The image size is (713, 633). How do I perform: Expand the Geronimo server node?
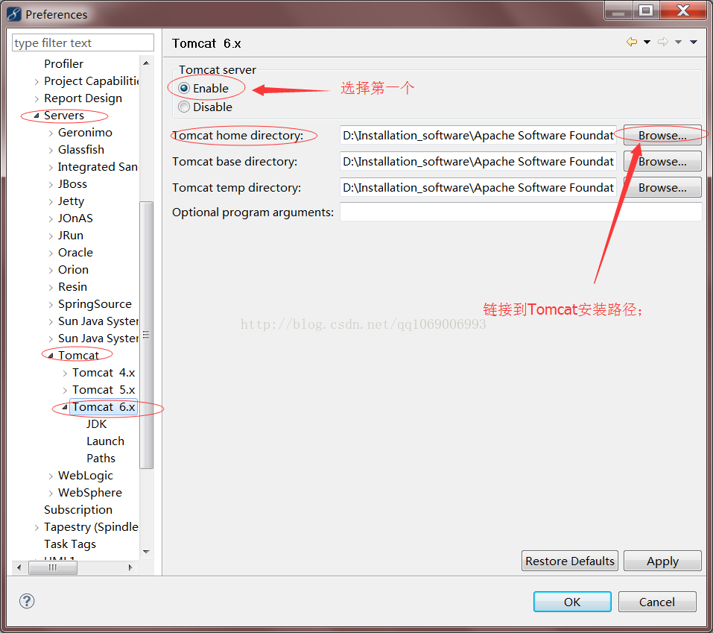pos(51,133)
